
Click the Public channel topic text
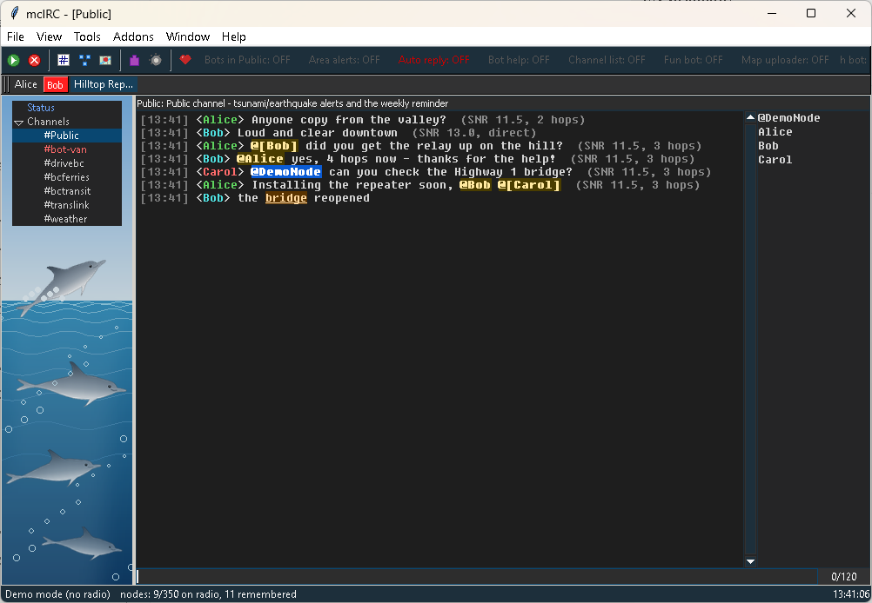point(292,103)
